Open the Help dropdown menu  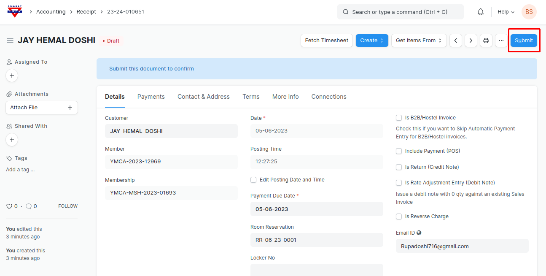[x=506, y=12]
